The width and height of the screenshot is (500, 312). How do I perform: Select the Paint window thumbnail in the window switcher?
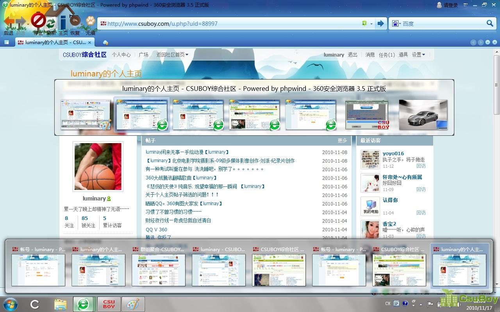tap(86, 114)
